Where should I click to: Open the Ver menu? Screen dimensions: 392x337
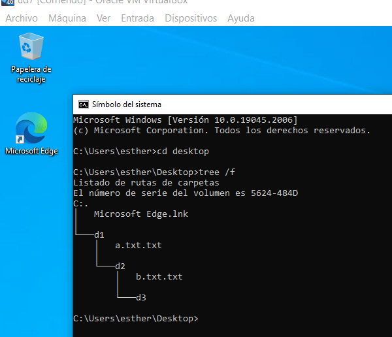pos(103,18)
